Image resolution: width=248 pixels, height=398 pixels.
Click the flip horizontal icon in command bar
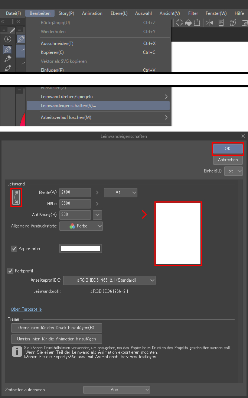[x=209, y=23]
